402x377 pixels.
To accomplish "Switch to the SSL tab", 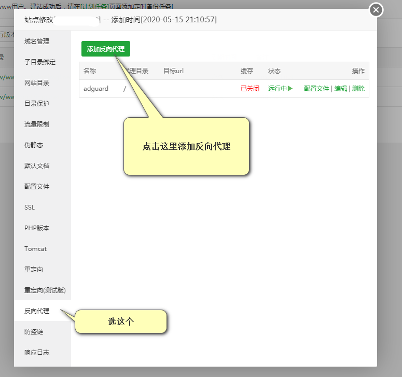I will click(x=30, y=207).
